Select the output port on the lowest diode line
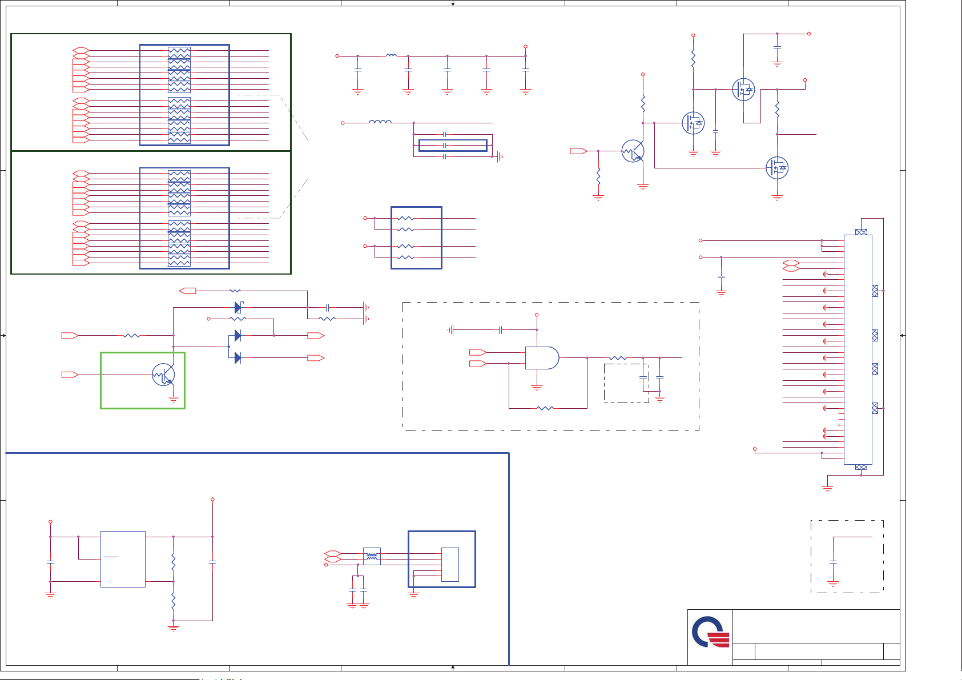 316,358
